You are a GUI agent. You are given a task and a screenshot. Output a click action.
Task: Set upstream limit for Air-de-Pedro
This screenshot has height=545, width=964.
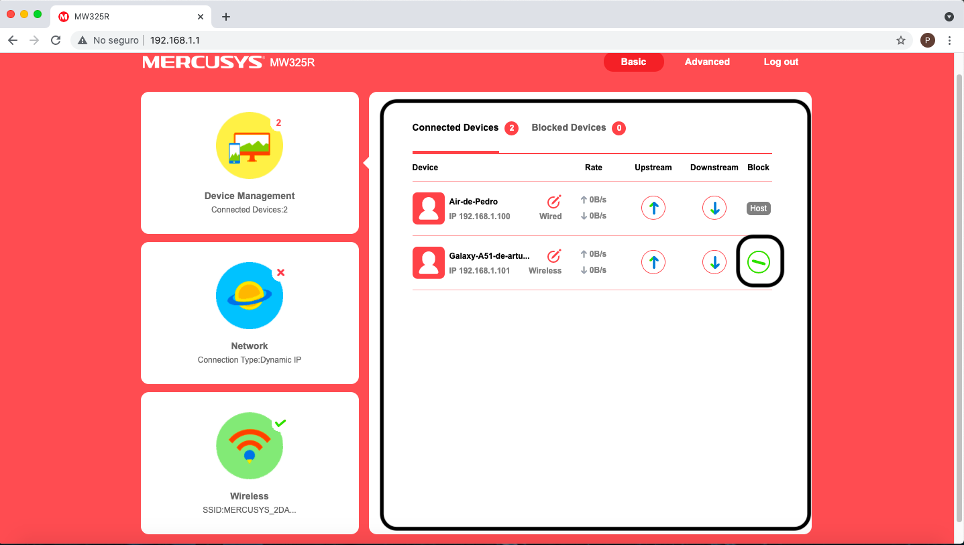[653, 208]
